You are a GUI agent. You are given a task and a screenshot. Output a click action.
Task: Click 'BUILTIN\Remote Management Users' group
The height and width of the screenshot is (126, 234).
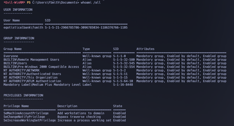point(31,60)
